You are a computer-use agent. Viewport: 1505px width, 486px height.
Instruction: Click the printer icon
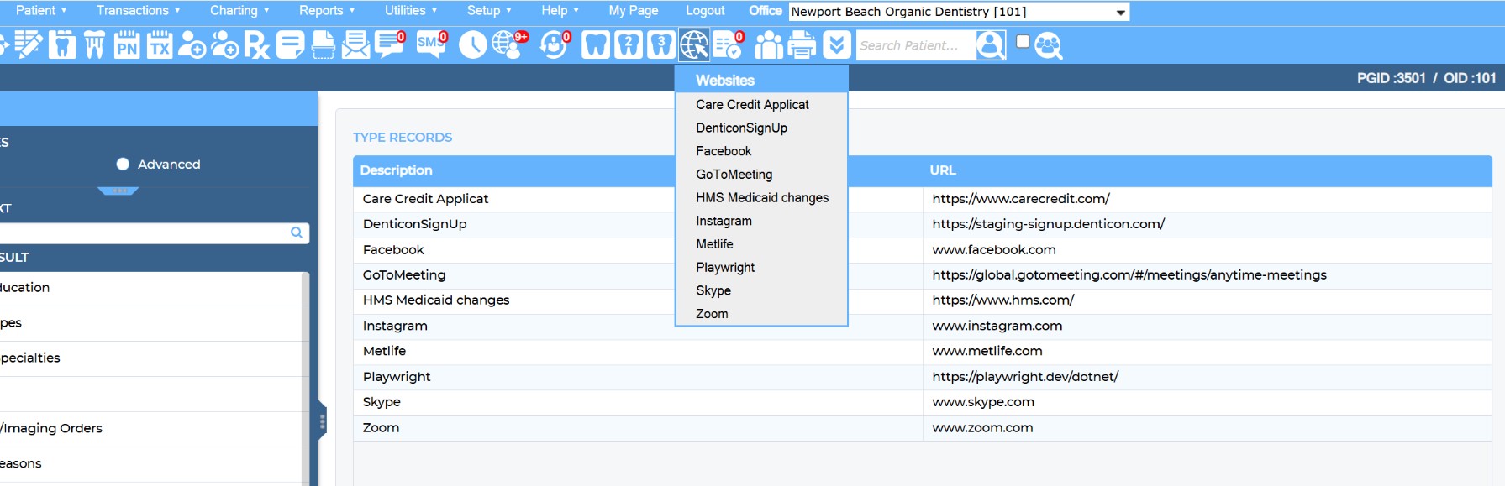coord(802,44)
